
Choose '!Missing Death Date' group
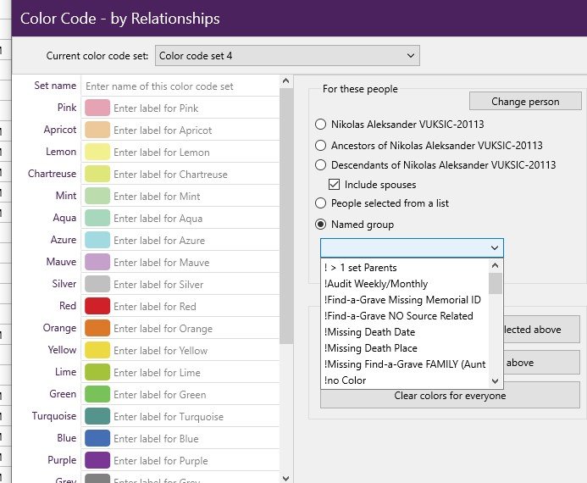[405, 332]
